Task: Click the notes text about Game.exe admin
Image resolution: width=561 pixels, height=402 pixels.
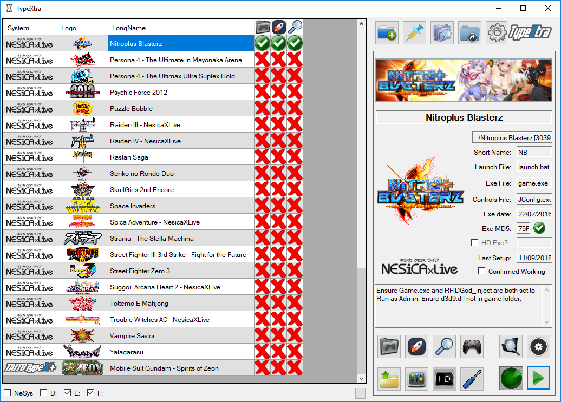Action: pyautogui.click(x=455, y=294)
